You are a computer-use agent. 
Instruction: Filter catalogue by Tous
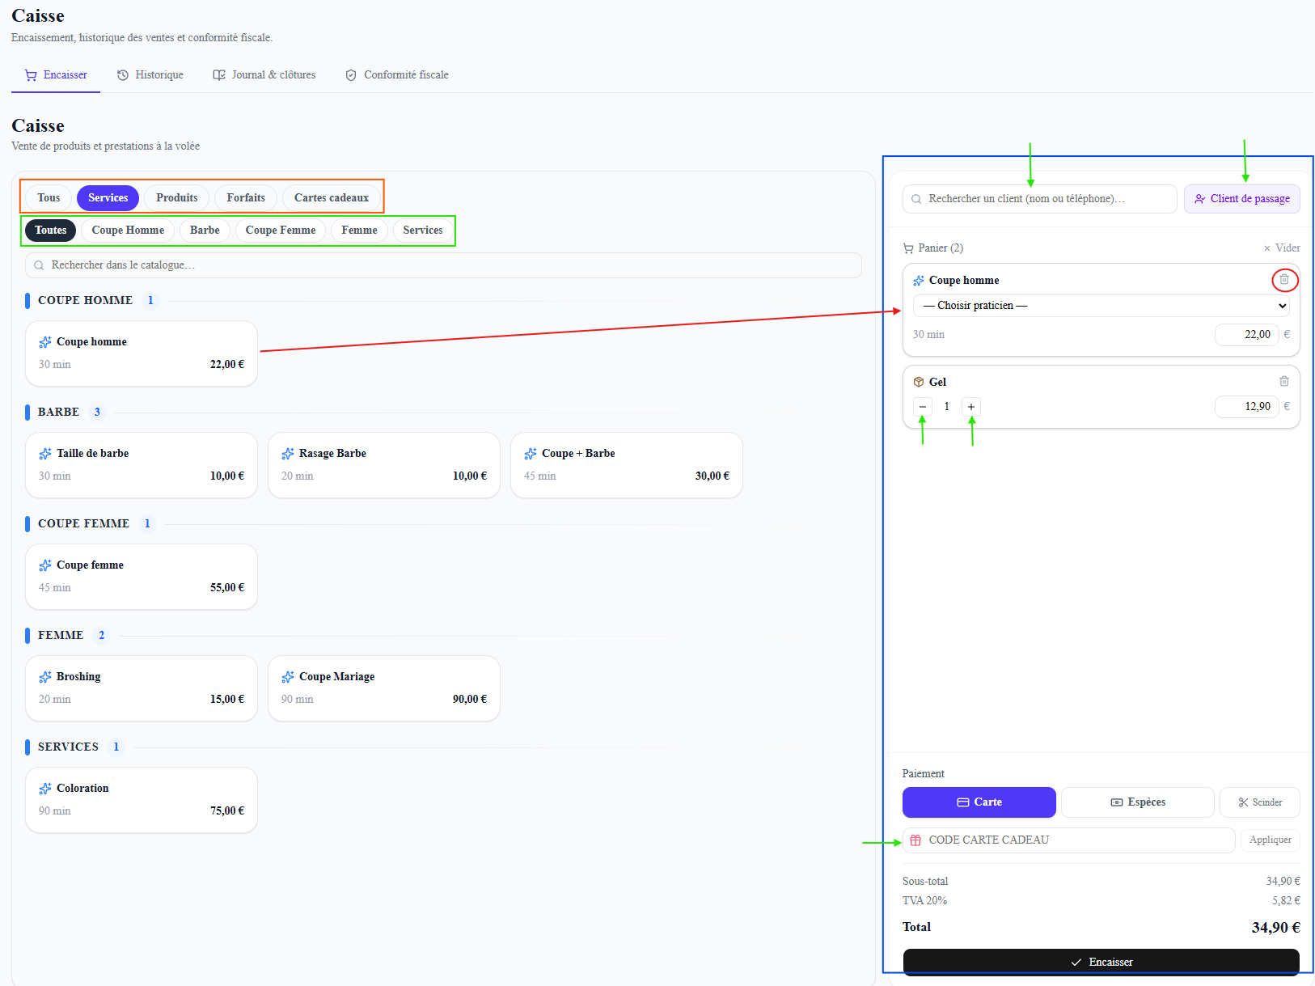tap(49, 198)
